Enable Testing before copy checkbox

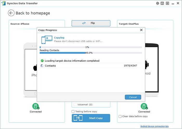(x=73, y=111)
